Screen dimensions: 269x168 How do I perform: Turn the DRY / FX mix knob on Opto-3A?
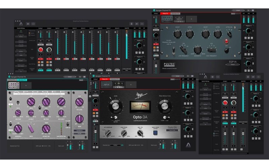coord(140,133)
